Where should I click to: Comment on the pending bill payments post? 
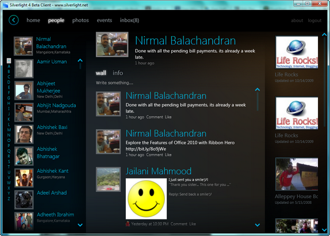(x=155, y=117)
